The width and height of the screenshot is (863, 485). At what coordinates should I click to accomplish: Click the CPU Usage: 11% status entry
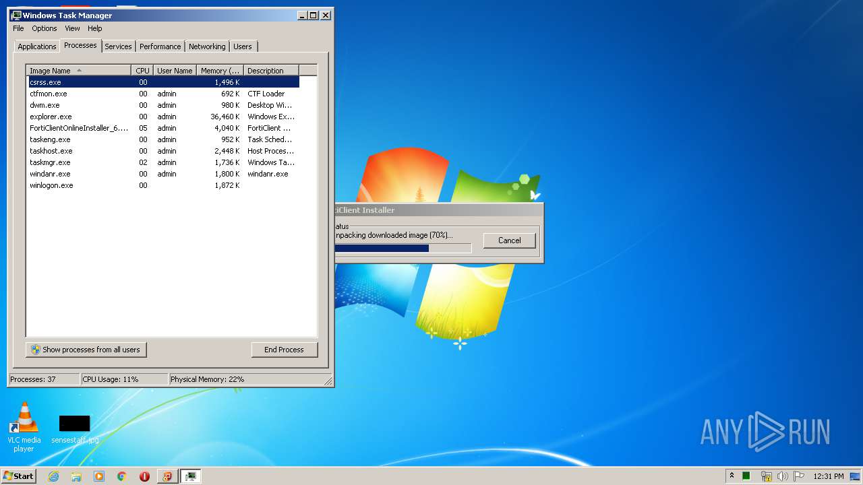click(124, 379)
